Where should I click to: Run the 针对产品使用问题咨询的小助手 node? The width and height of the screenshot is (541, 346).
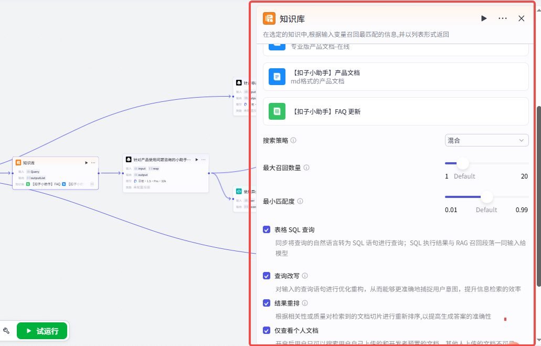(x=197, y=160)
